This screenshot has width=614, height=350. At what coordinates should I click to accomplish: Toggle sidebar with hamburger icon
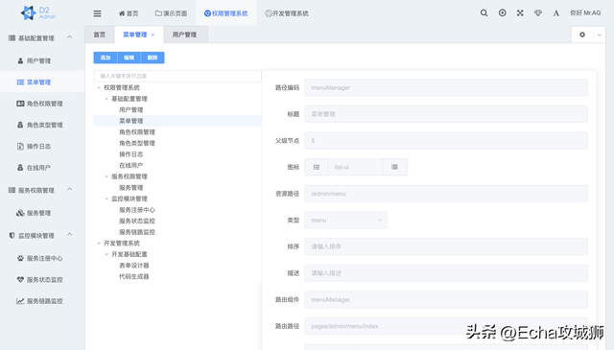click(x=97, y=13)
